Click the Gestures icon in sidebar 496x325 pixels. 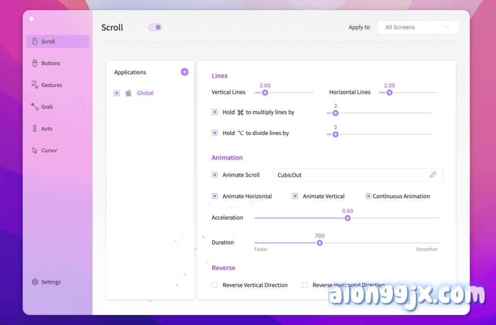point(35,85)
